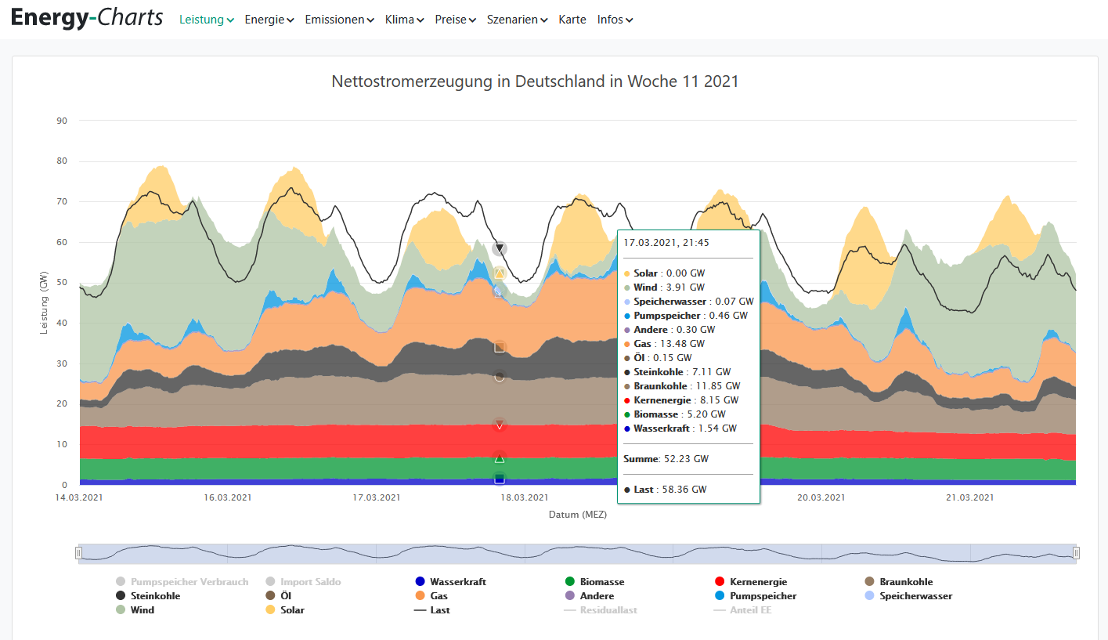Screen dimensions: 1108x640
Task: Open the Energie dropdown menu
Action: coord(269,20)
